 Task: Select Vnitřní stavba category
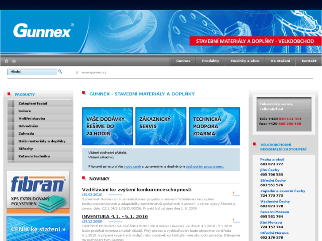[40, 119]
